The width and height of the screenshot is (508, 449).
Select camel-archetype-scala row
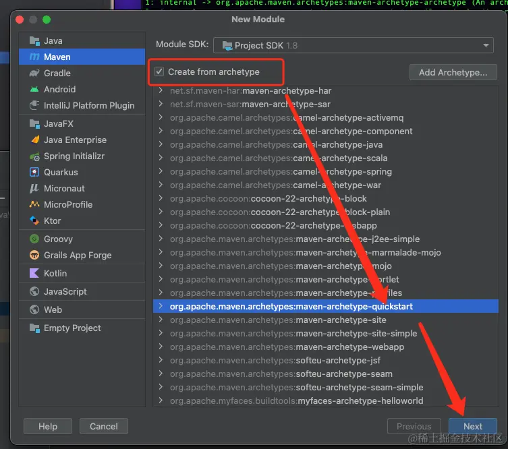(326, 158)
